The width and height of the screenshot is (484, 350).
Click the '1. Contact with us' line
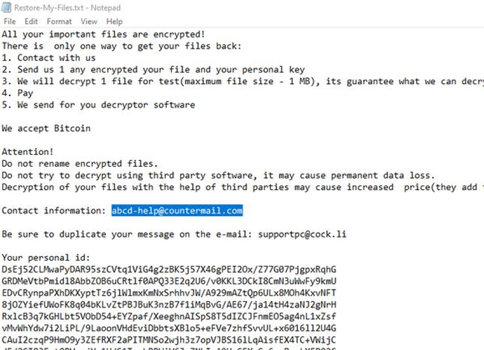48,57
